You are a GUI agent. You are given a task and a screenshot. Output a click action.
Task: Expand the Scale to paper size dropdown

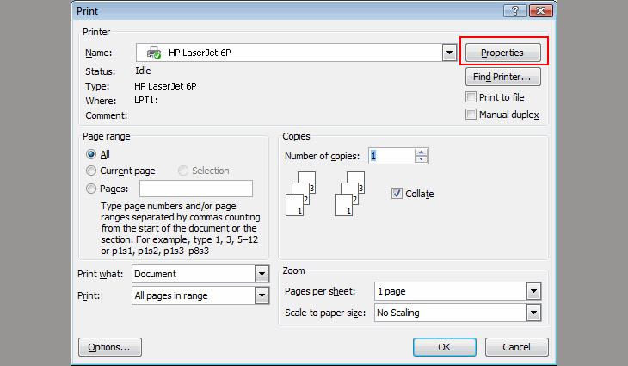[x=533, y=313]
